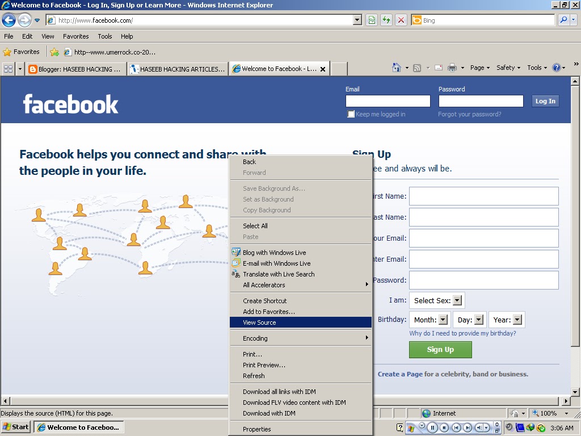Open the tab list dropdown arrow
The width and height of the screenshot is (581, 436).
click(20, 69)
